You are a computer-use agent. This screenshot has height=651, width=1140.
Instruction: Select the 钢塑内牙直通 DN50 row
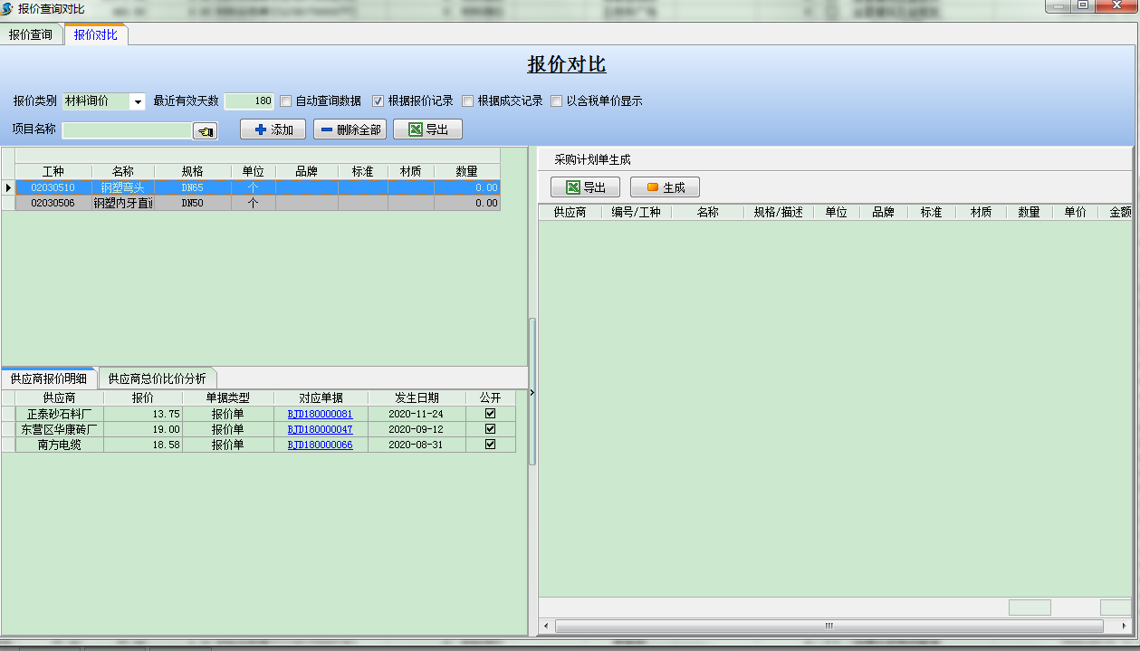pyautogui.click(x=123, y=204)
